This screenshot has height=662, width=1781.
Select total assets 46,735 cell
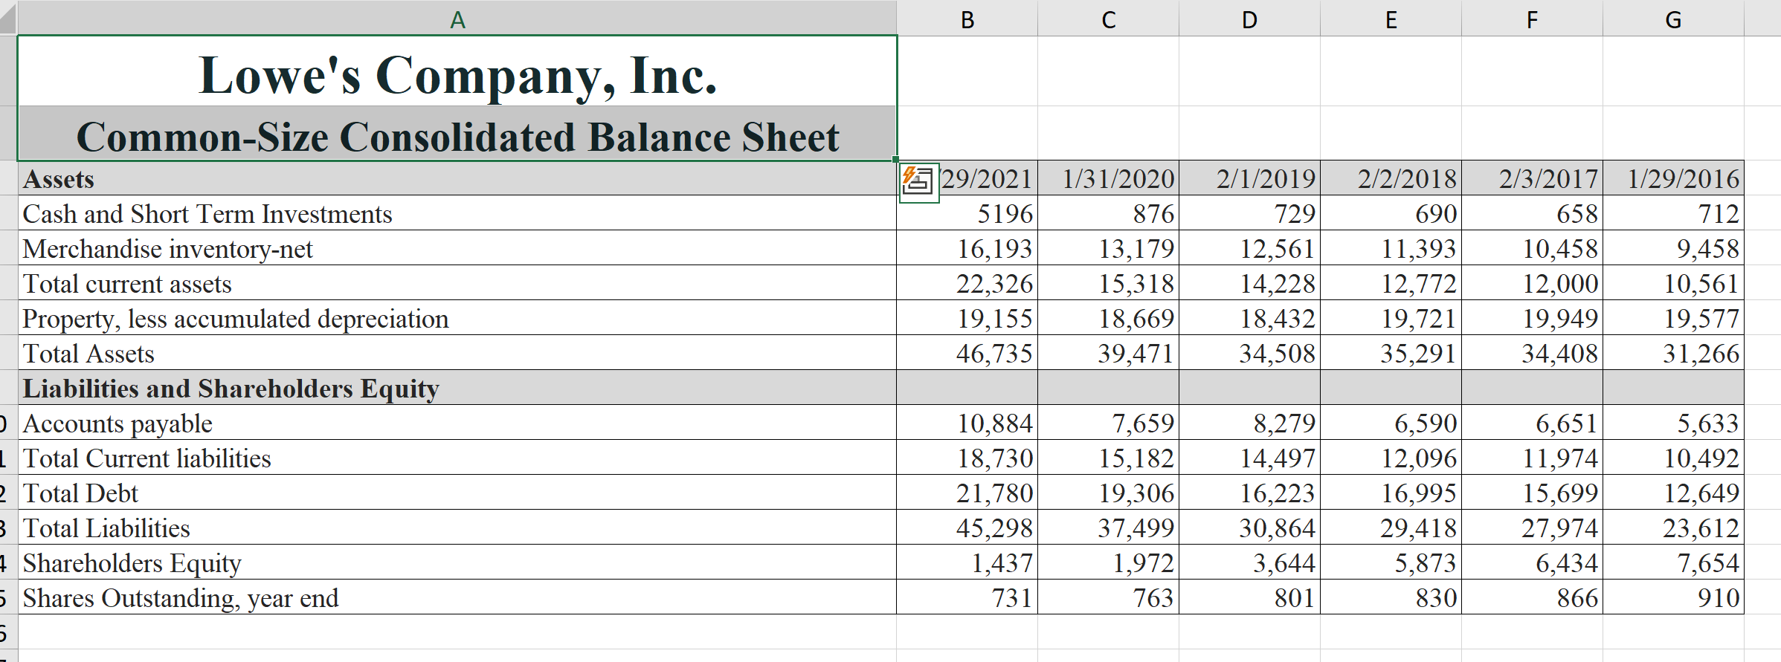[967, 353]
